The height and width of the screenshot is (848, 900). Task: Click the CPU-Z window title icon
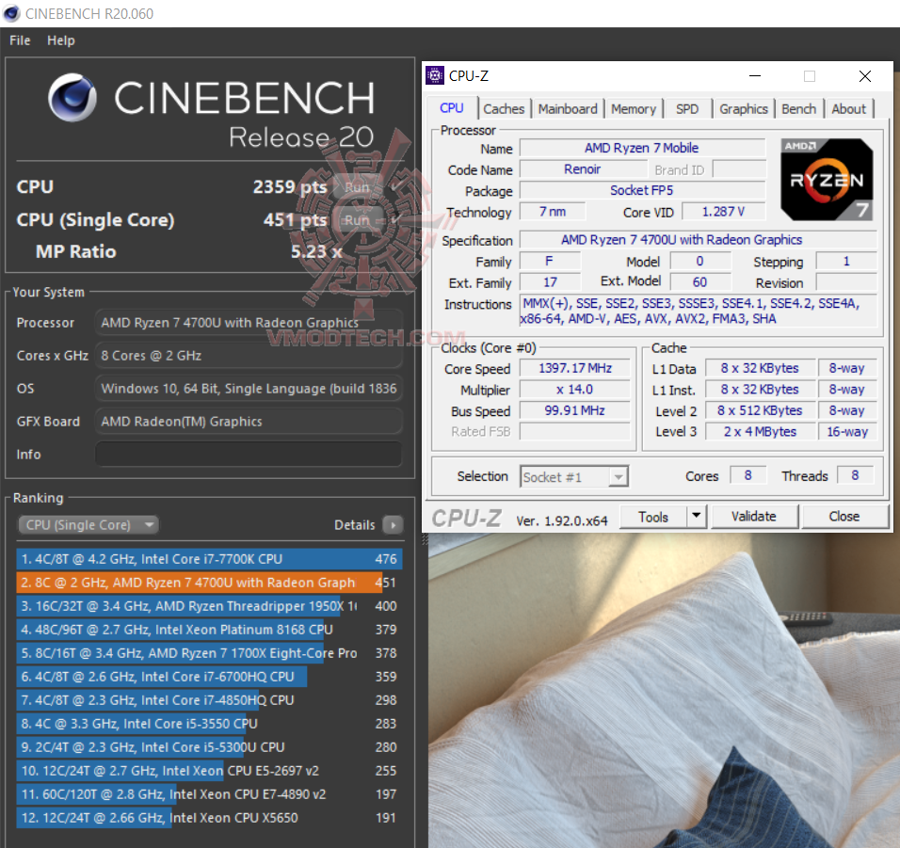click(x=435, y=75)
